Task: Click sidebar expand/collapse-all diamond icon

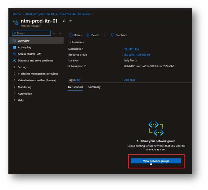Action: (x=54, y=33)
